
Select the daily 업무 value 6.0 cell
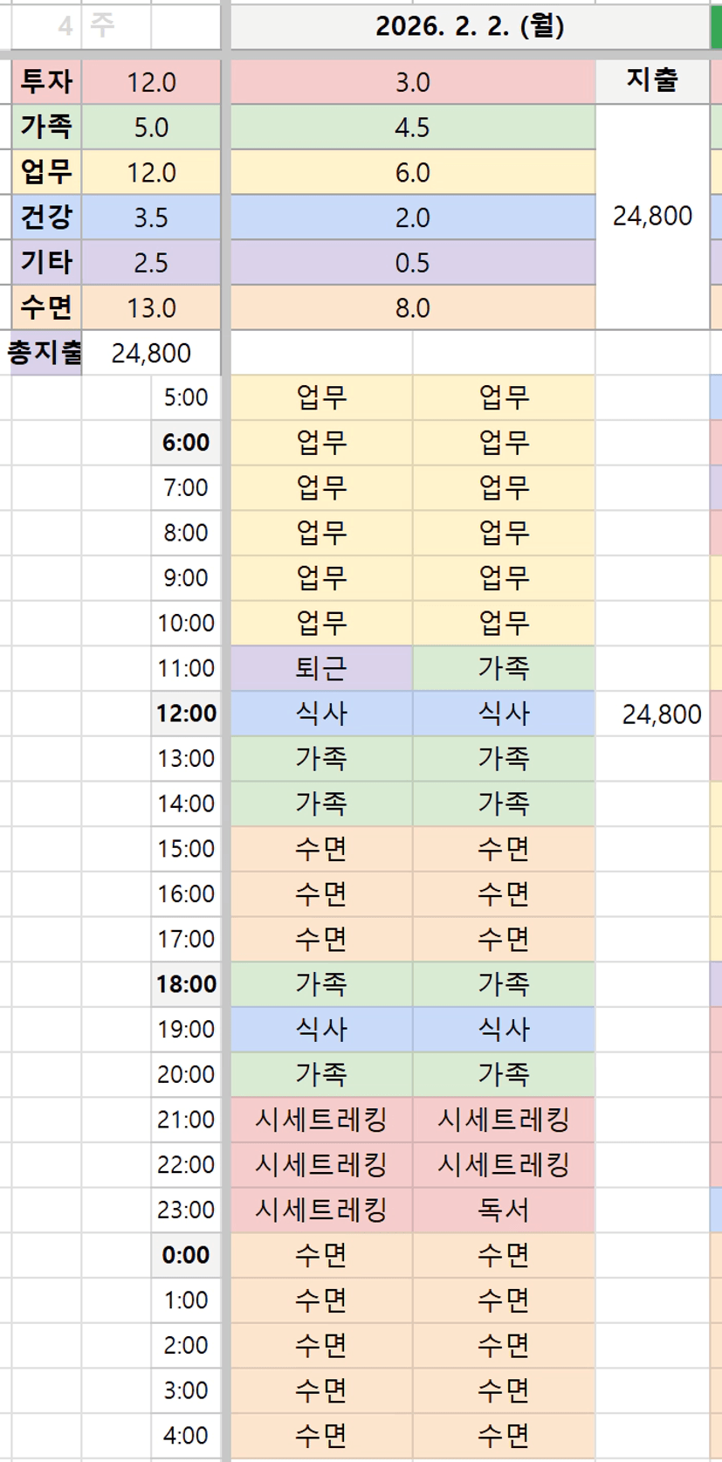click(x=412, y=173)
